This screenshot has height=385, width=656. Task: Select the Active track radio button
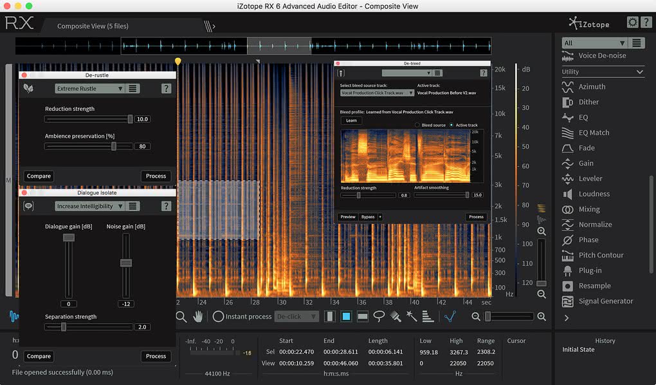[x=451, y=126]
